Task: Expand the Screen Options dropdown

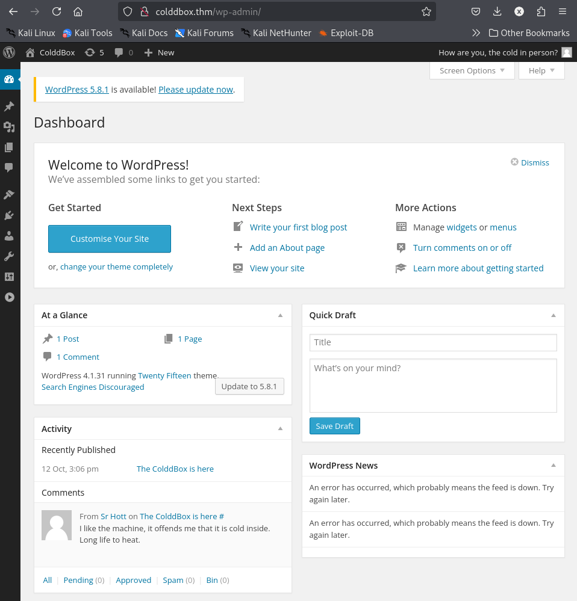Action: (x=472, y=70)
